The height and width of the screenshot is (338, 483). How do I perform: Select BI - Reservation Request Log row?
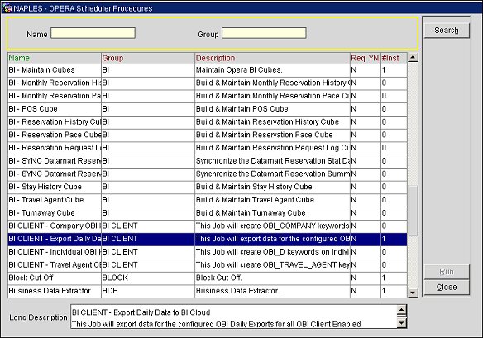[x=208, y=148]
